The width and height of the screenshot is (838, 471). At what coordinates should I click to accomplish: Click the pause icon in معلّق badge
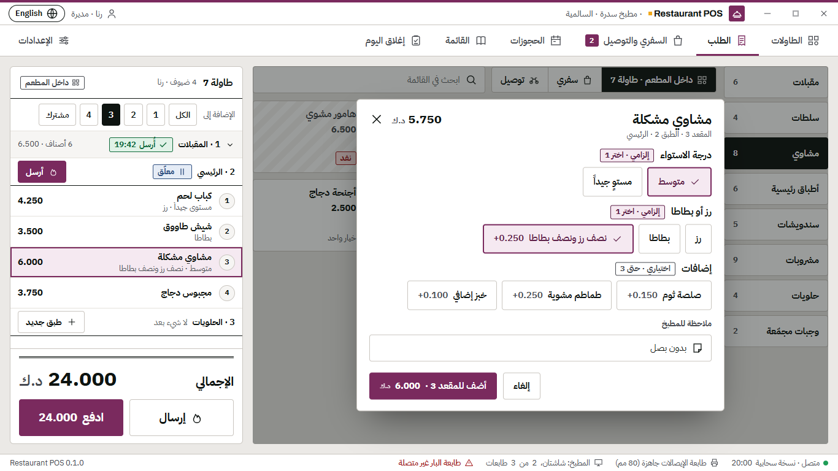coord(182,172)
